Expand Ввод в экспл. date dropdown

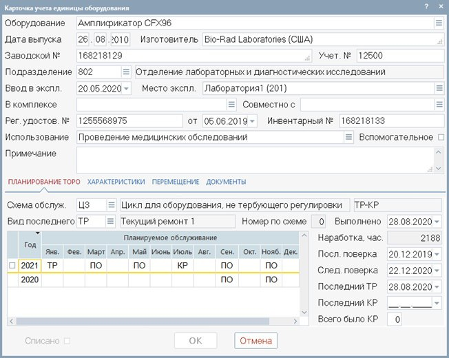[126, 88]
